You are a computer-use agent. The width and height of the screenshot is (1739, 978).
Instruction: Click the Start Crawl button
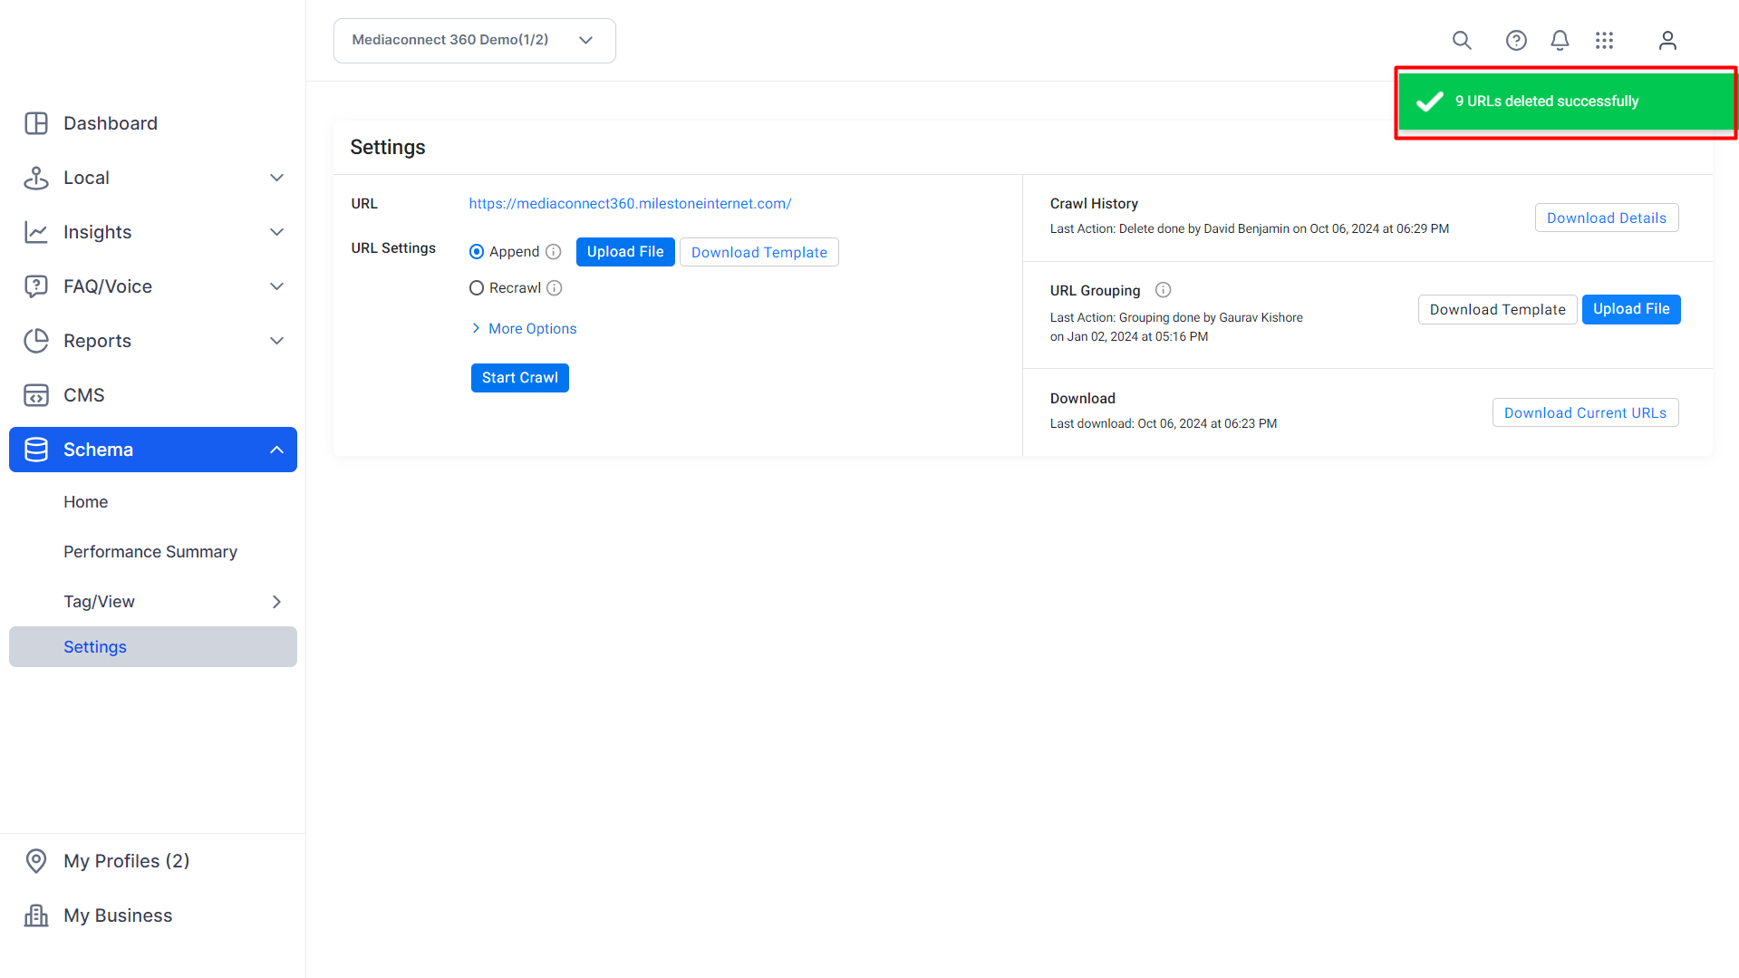(520, 378)
